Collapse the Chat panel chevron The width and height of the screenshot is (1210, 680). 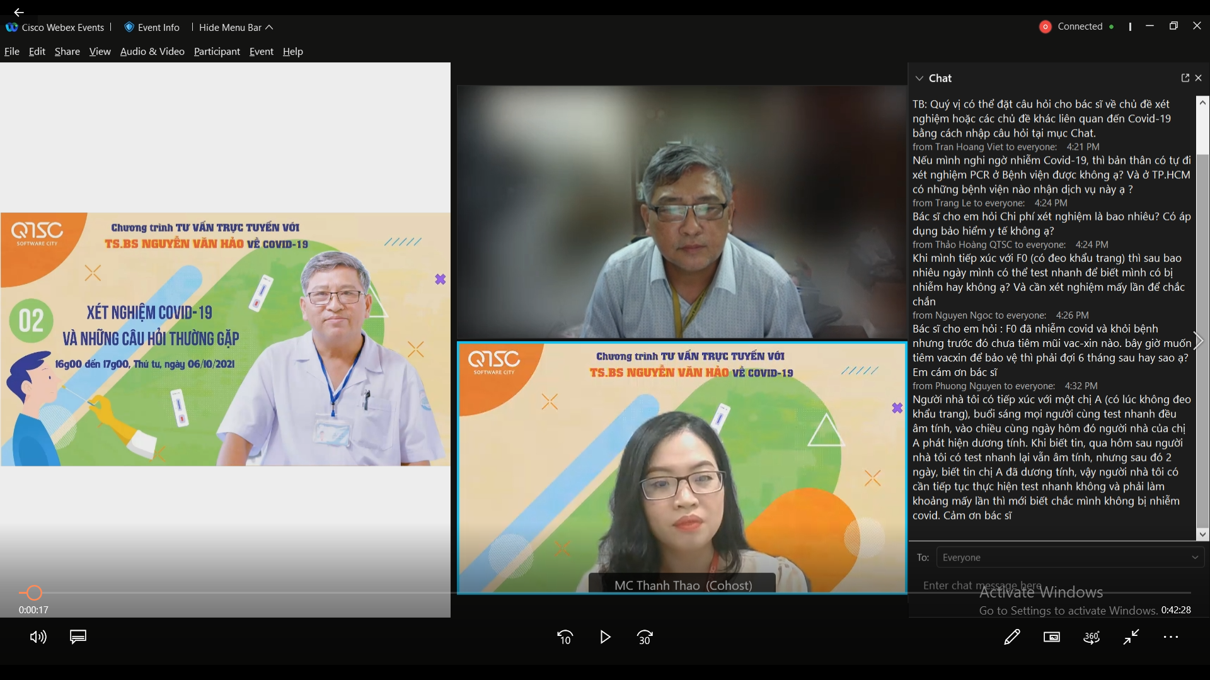pyautogui.click(x=919, y=78)
